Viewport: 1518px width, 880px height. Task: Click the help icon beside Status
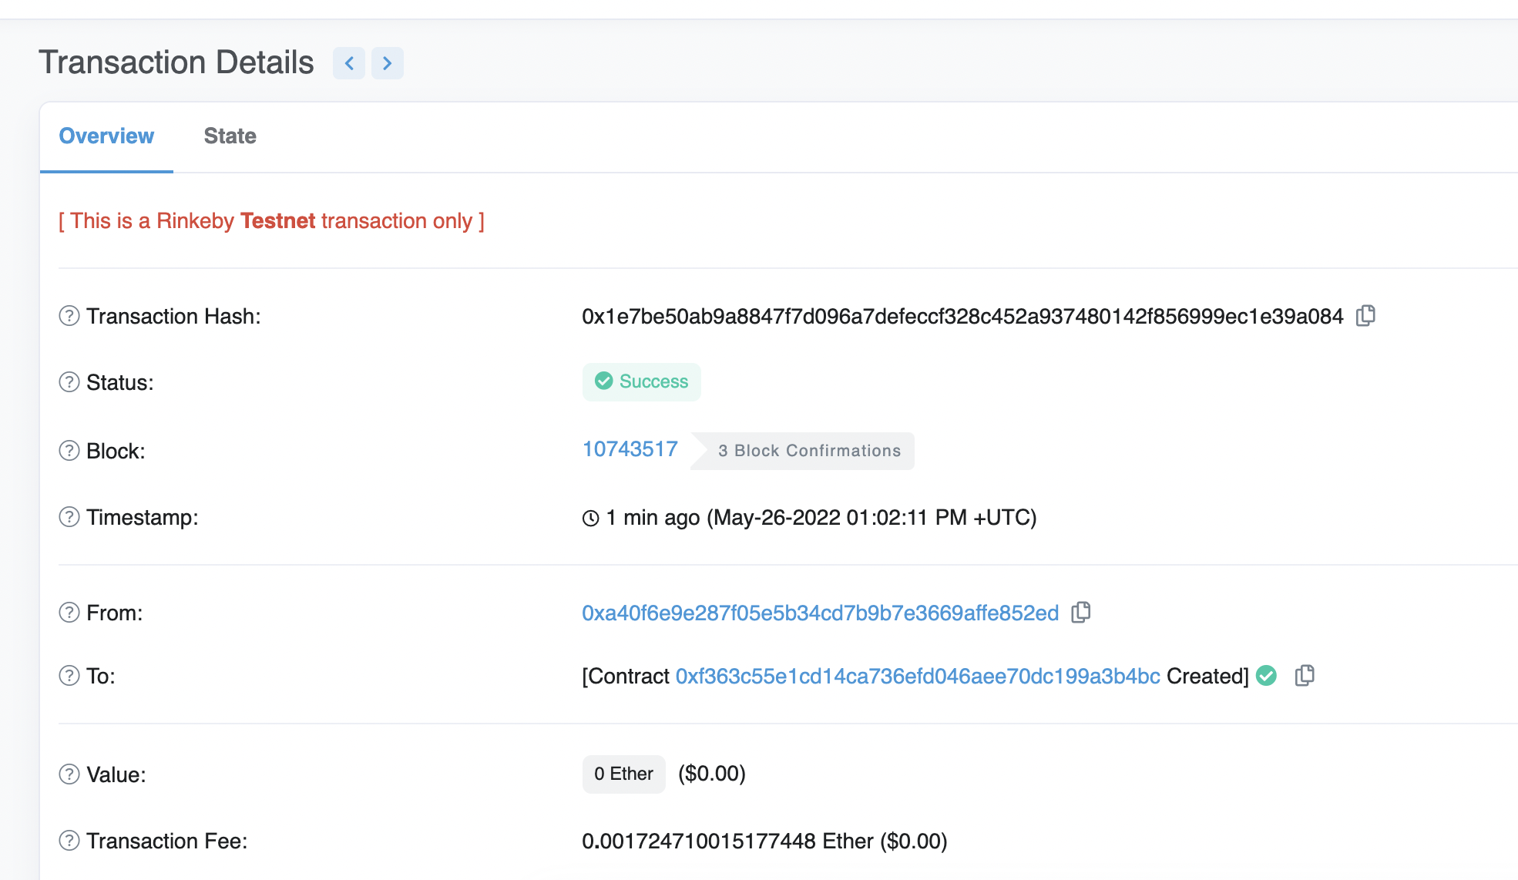[69, 382]
